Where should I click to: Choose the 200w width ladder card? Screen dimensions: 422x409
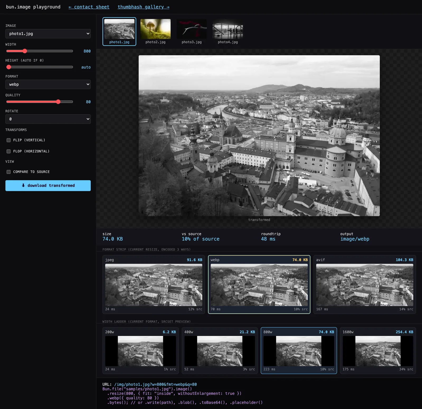click(x=140, y=351)
